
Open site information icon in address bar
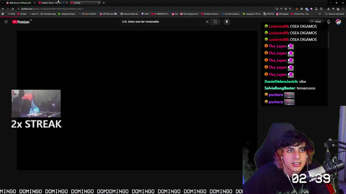click(18, 9)
